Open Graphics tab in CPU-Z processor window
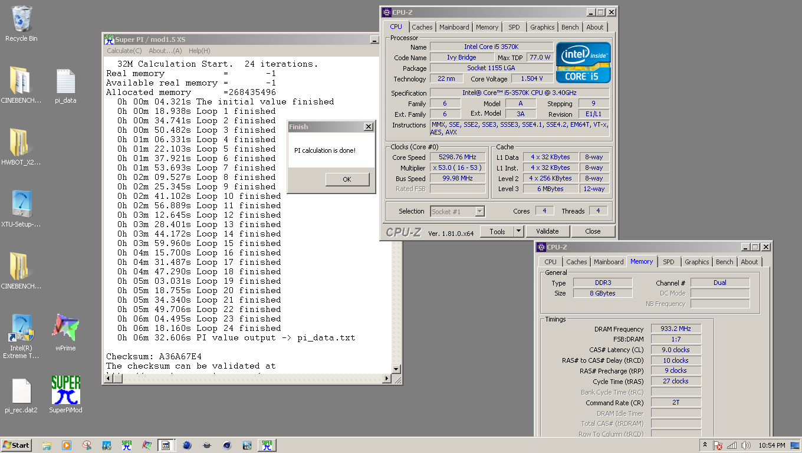The image size is (802, 453). [542, 27]
